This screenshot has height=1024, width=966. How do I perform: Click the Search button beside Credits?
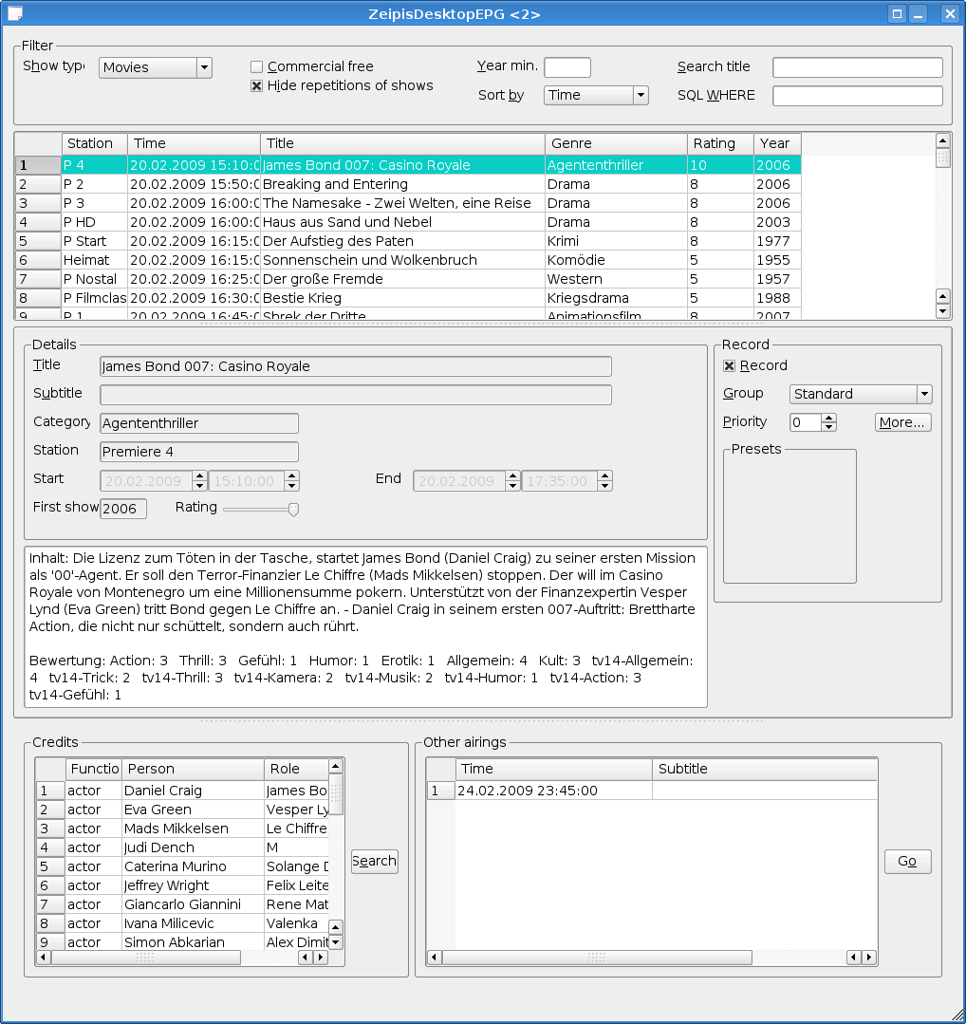coord(374,862)
